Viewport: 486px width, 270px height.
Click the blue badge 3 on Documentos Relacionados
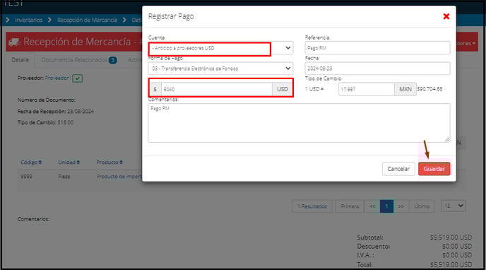coord(113,60)
